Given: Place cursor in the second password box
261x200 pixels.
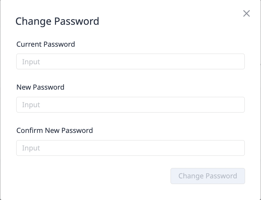Looking at the screenshot, I should (x=130, y=105).
